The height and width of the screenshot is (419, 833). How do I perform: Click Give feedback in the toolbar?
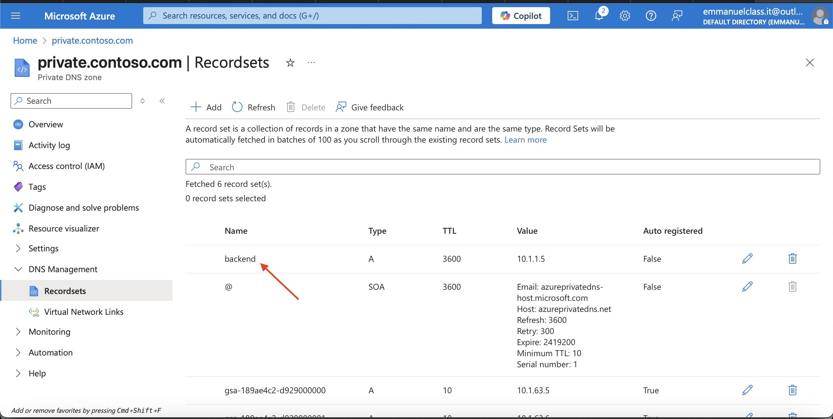tap(370, 107)
